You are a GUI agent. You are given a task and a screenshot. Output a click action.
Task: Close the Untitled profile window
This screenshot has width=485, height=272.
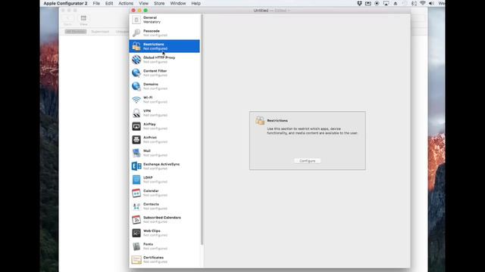[133, 11]
